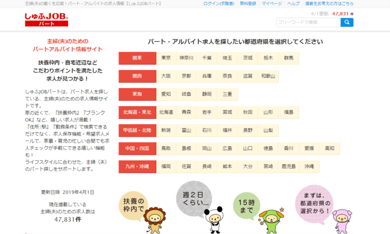Open 掲載をお考えの方はこちら link
Screen dimensions: 390x234
coord(329,3)
